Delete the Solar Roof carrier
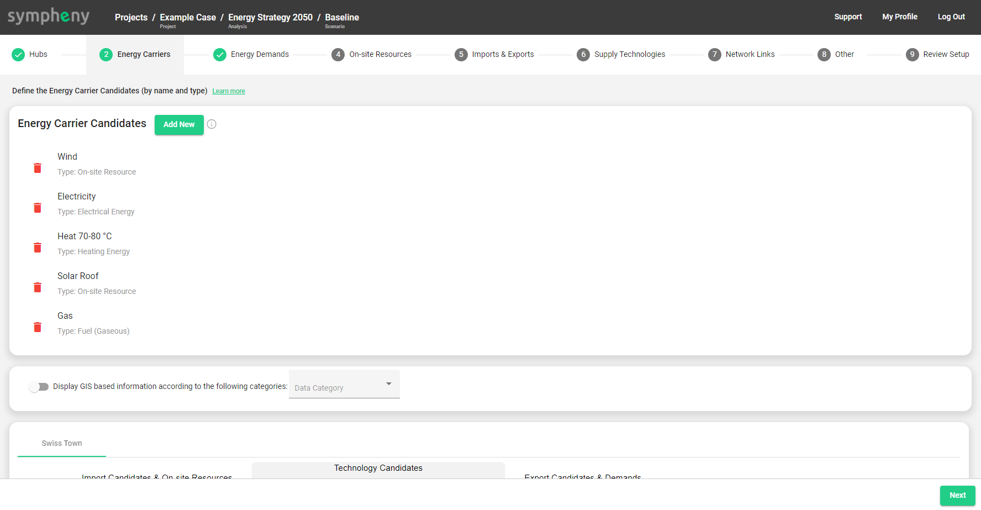Viewport: 981px width, 510px height. 38,287
